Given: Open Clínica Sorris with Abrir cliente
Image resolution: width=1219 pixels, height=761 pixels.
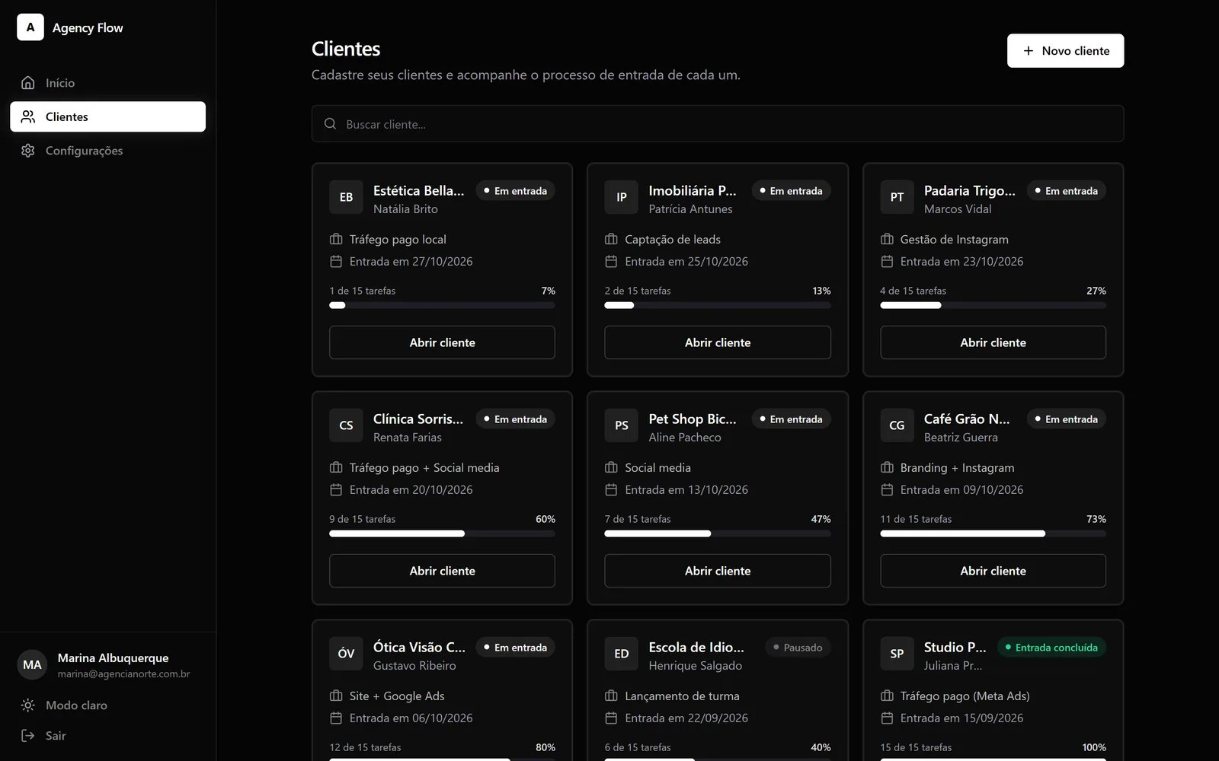Looking at the screenshot, I should tap(442, 571).
